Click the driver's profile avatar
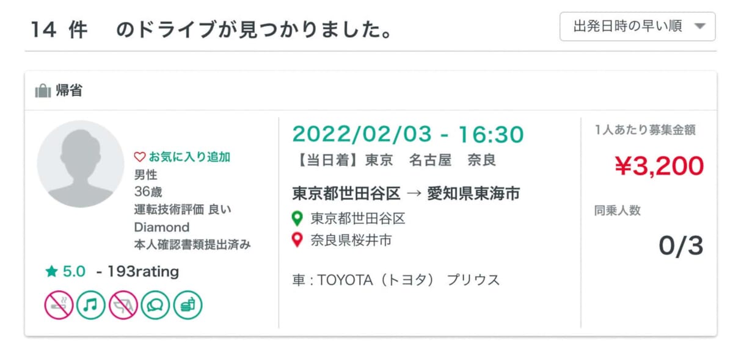The image size is (733, 344). 81,163
